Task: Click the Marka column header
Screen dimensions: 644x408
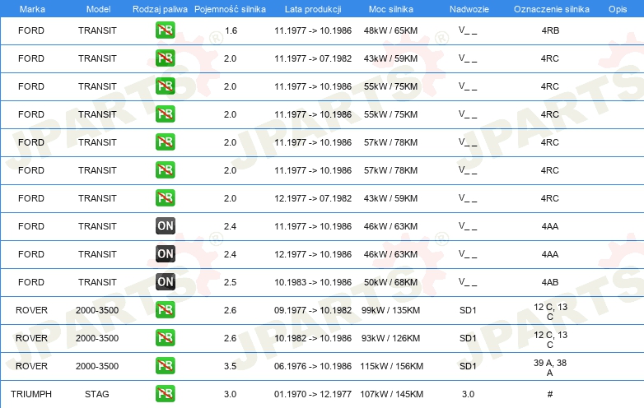Action: pyautogui.click(x=32, y=9)
